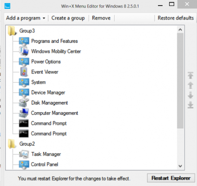Click the scrollbar up arrow
Viewport: 197px width, 186px height.
pyautogui.click(x=180, y=30)
